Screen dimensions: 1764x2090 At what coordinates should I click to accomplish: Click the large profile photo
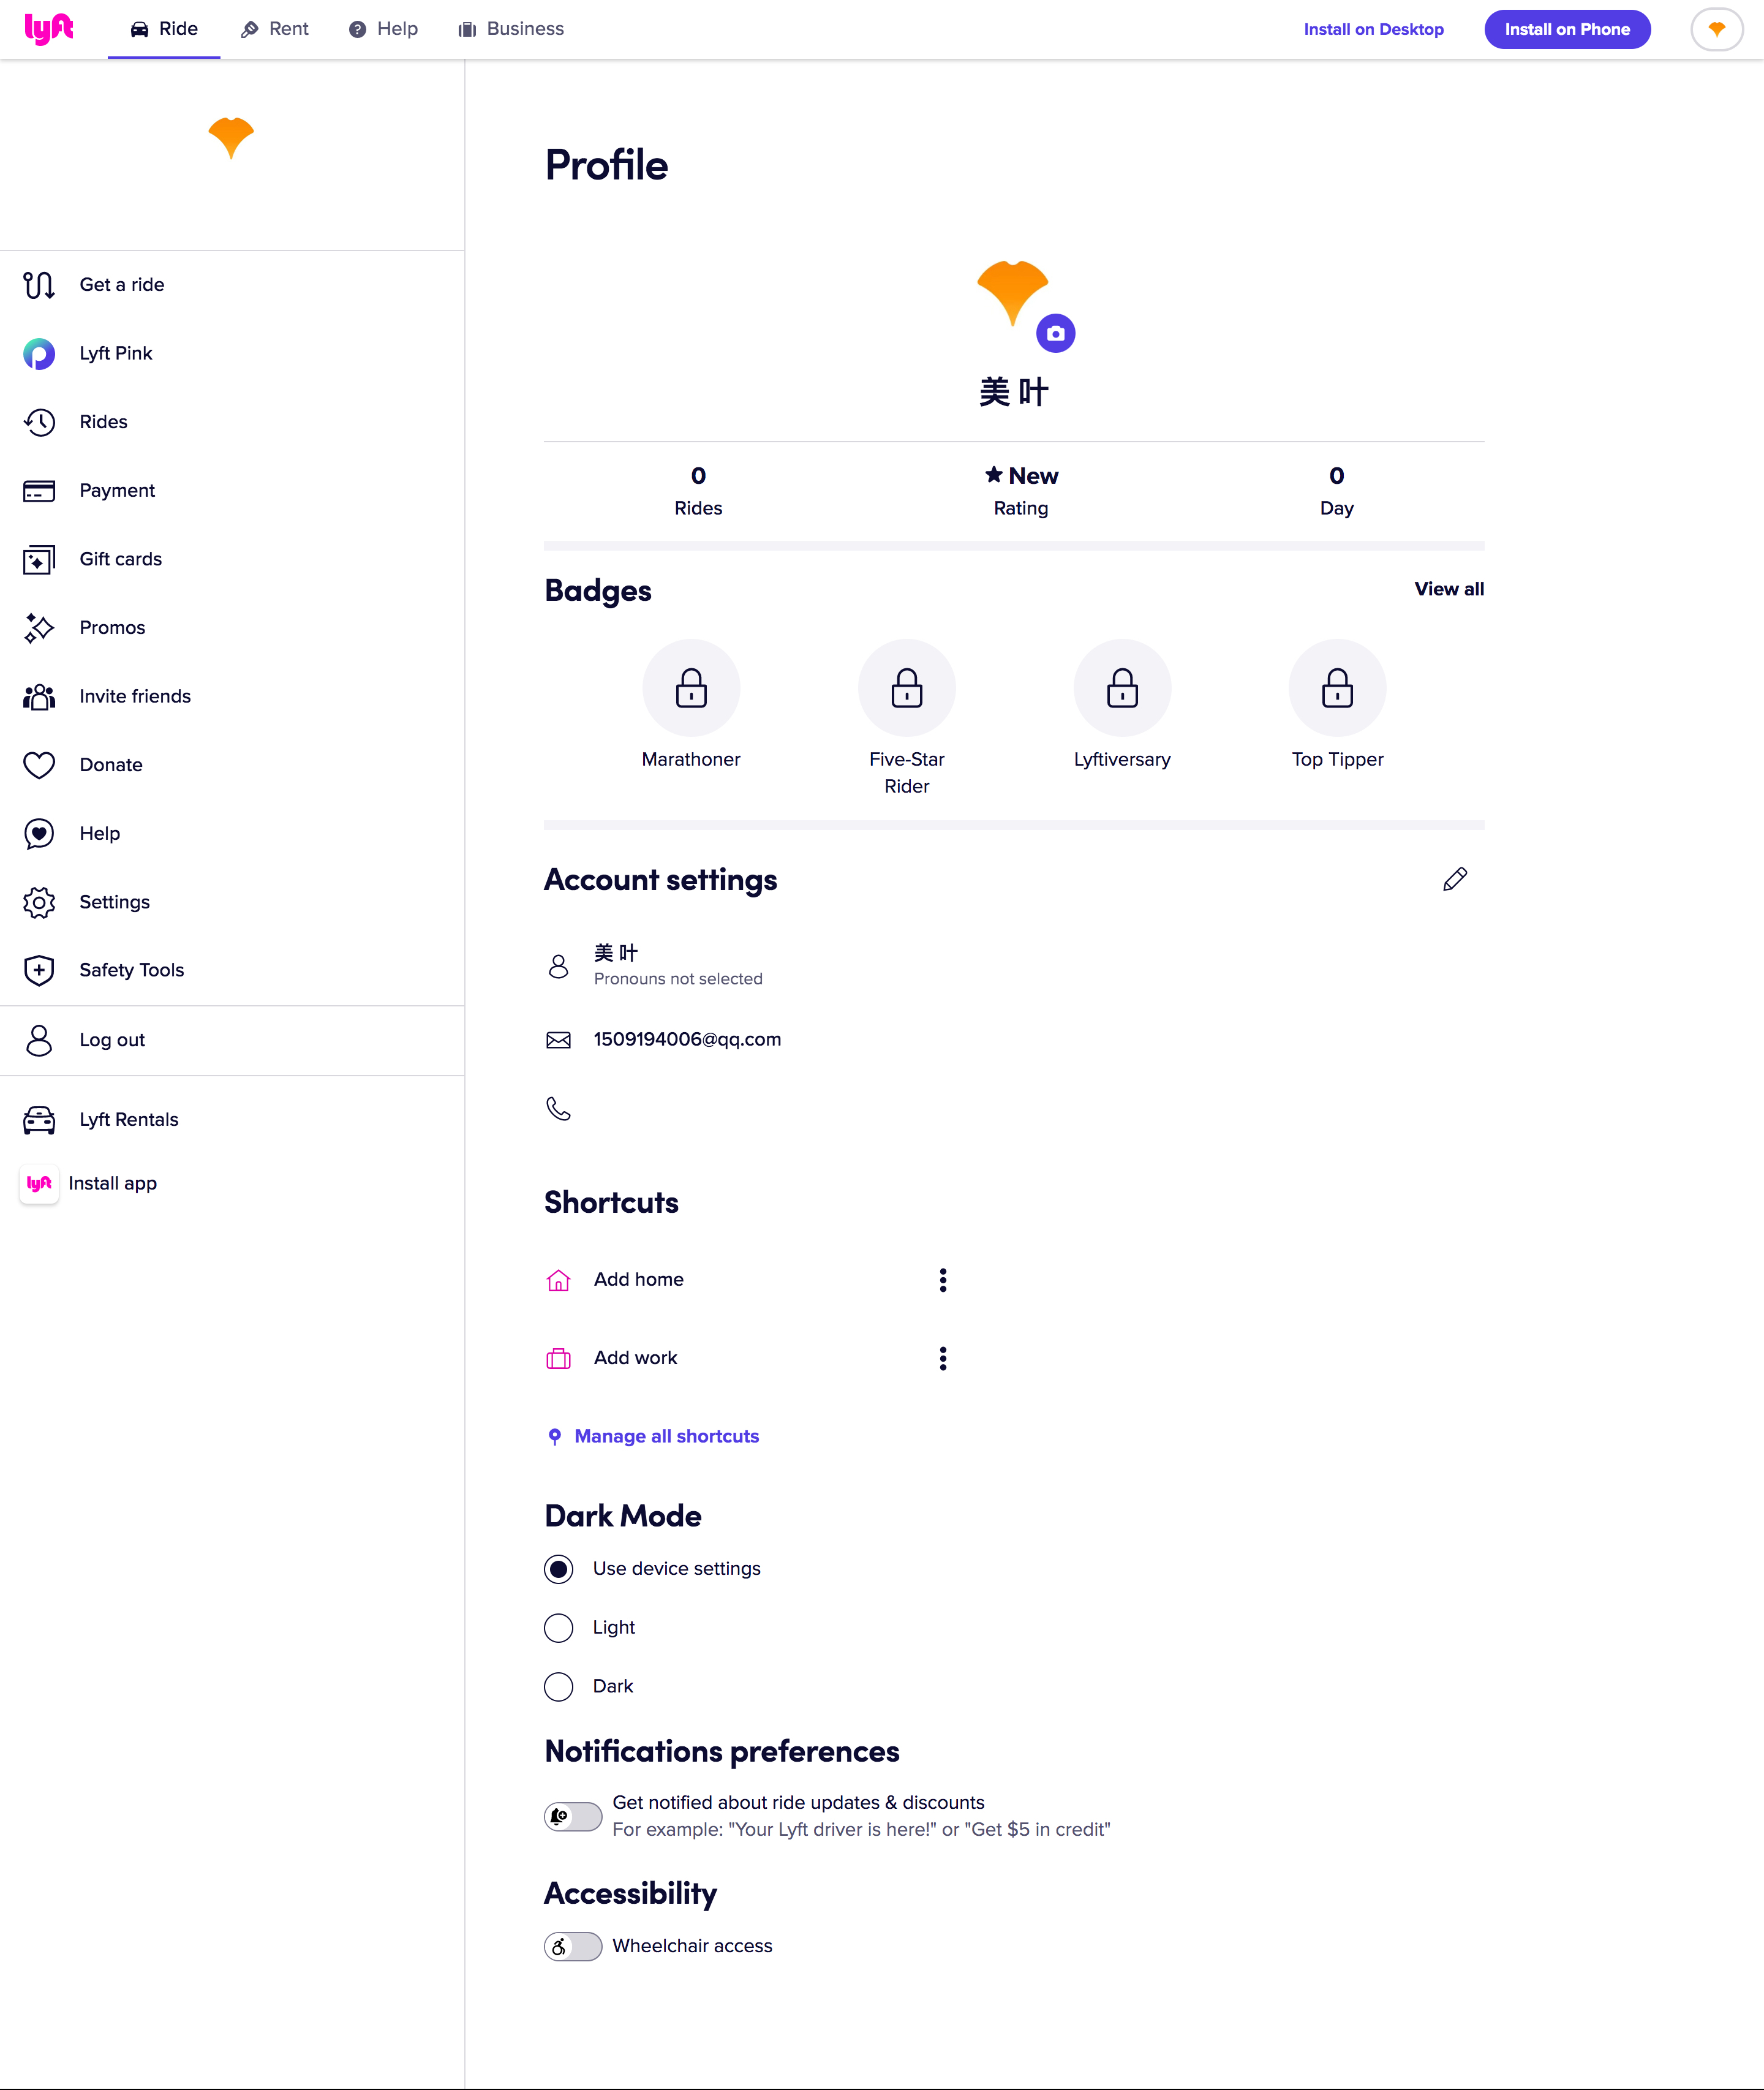point(1012,293)
